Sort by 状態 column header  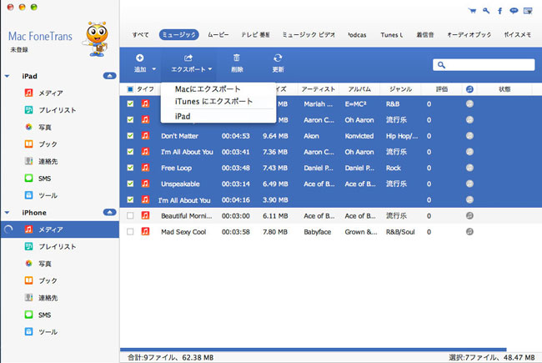(x=504, y=89)
